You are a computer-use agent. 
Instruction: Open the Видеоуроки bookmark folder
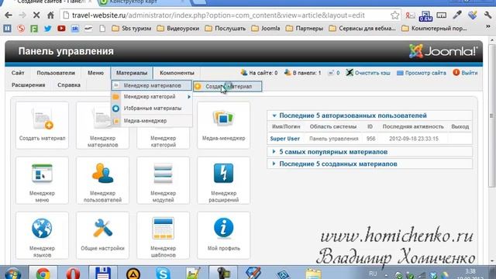pos(178,29)
